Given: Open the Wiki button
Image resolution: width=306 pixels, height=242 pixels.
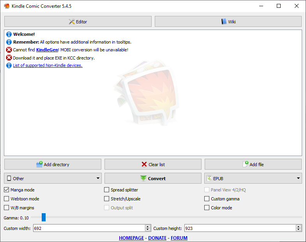Looking at the screenshot, I should pyautogui.click(x=228, y=21).
